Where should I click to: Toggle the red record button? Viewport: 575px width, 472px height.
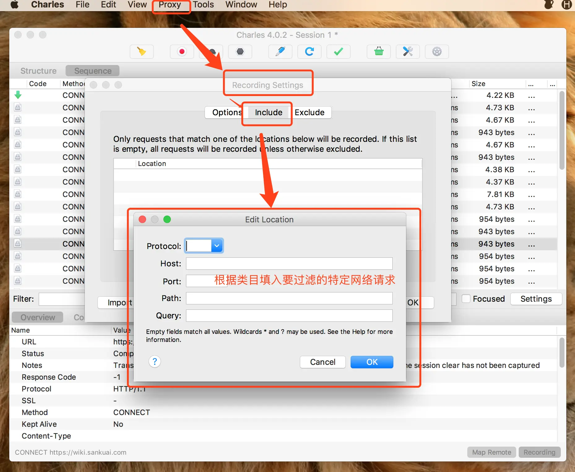pos(182,51)
